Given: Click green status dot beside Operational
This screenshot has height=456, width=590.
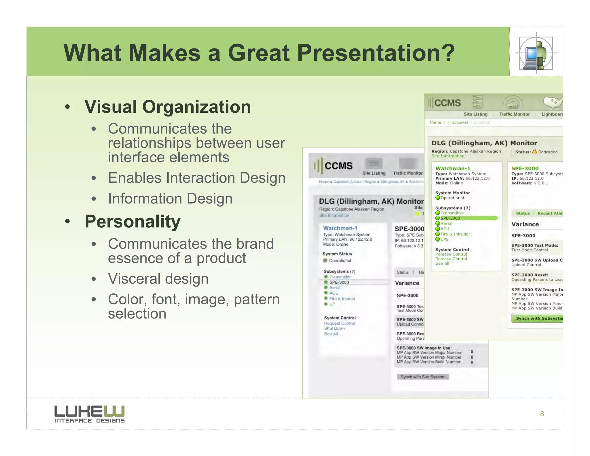Looking at the screenshot, I should (x=438, y=198).
